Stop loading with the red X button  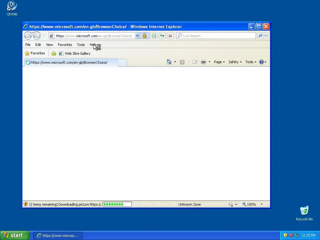pos(170,36)
